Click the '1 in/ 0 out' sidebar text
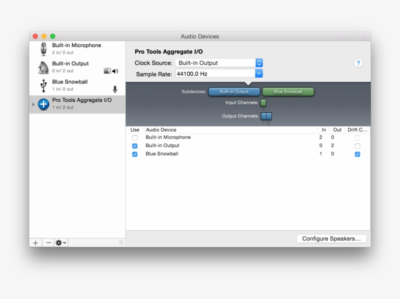This screenshot has height=299, width=400. (x=63, y=89)
